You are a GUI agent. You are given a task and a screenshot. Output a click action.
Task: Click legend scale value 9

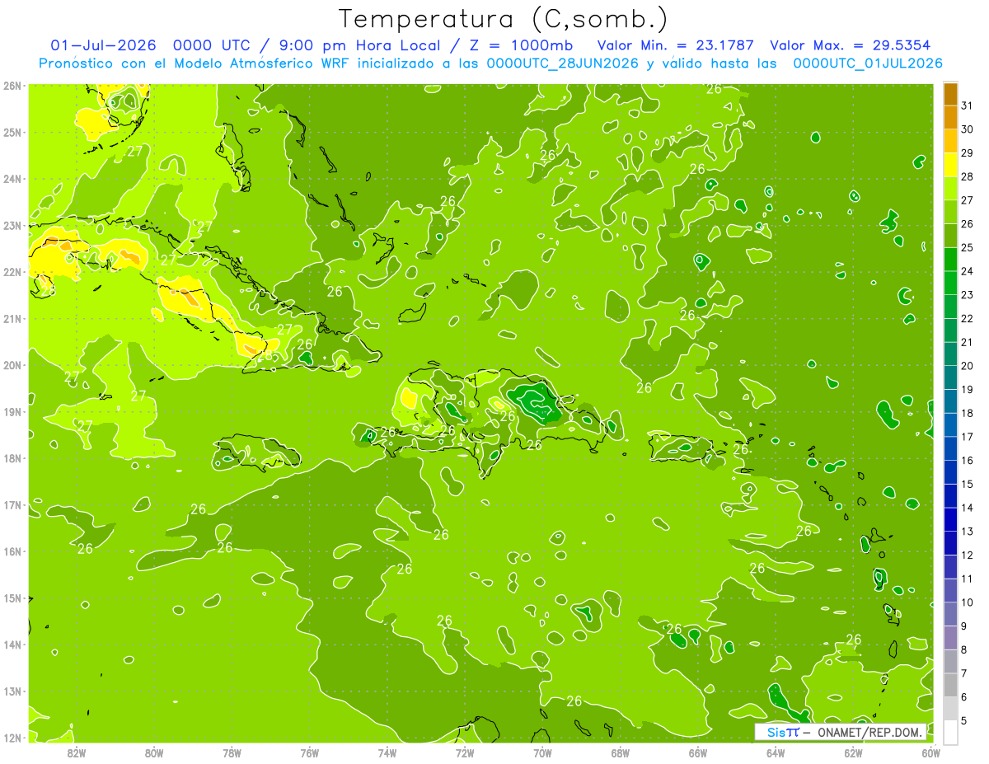tap(964, 626)
